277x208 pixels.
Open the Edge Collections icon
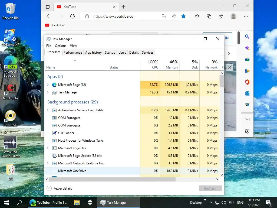pos(209,16)
